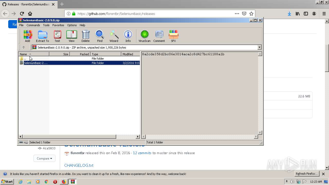Open florentbr profile link
This screenshot has height=185, width=329.
pos(78,153)
